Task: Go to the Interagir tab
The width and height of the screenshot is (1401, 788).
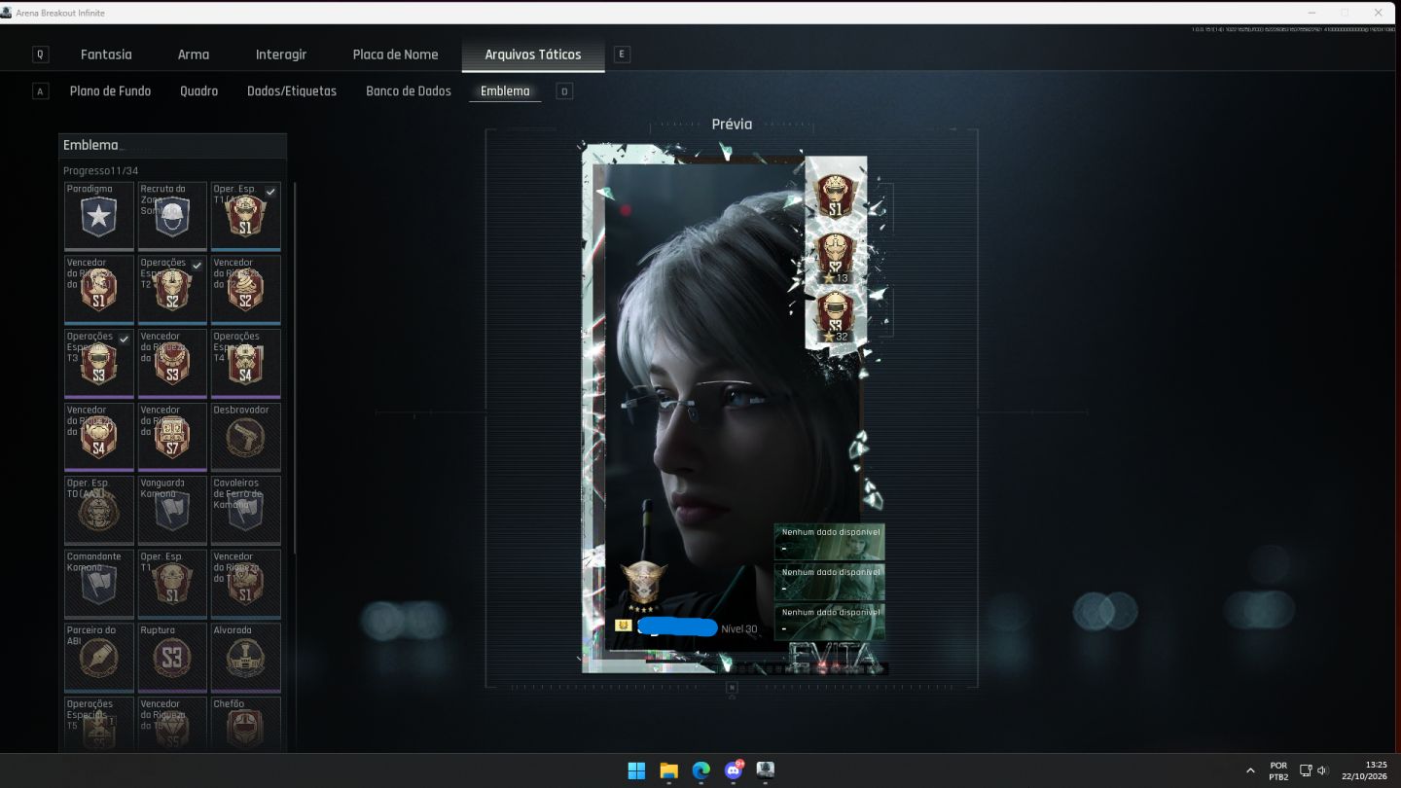Action: [x=281, y=54]
